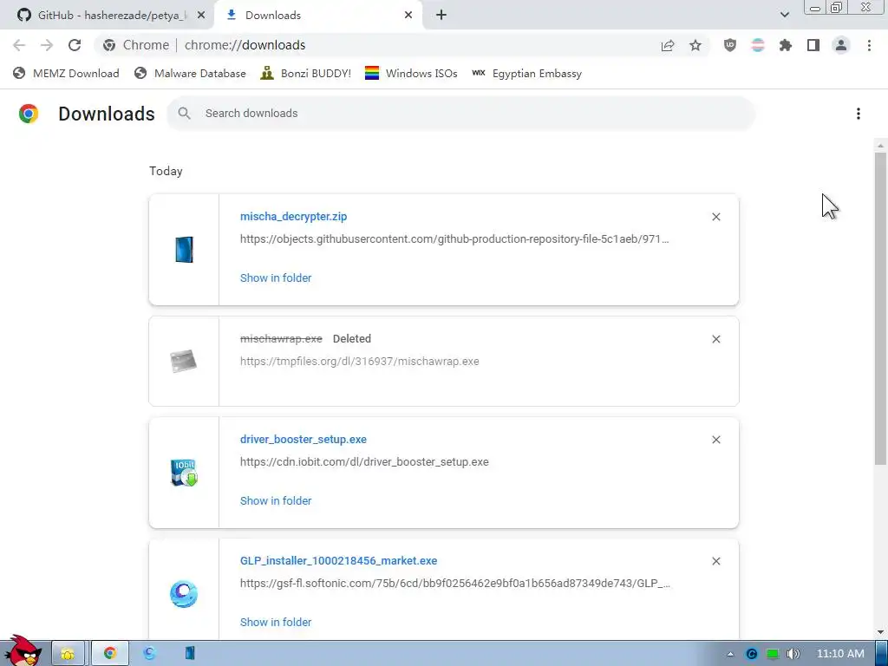
Task: Open mischa_decrypter.zip file link
Action: point(293,216)
